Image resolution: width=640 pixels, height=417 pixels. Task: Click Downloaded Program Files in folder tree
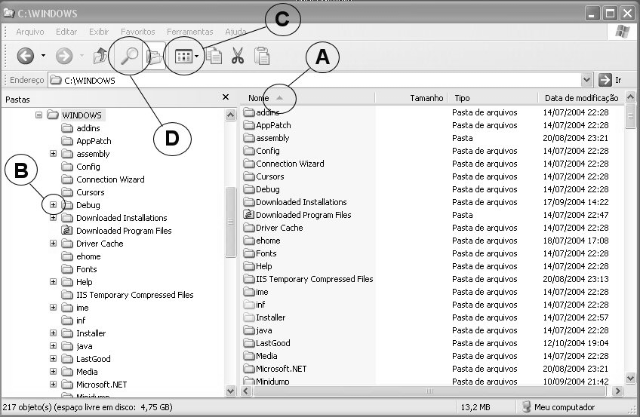tap(124, 231)
